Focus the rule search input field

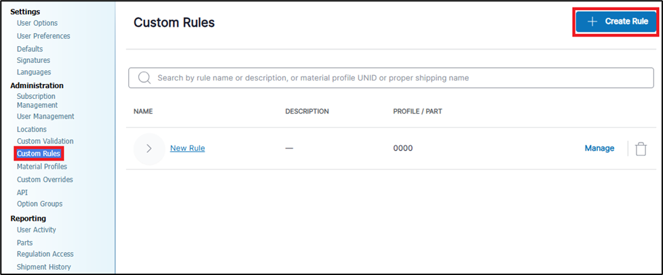tap(394, 78)
